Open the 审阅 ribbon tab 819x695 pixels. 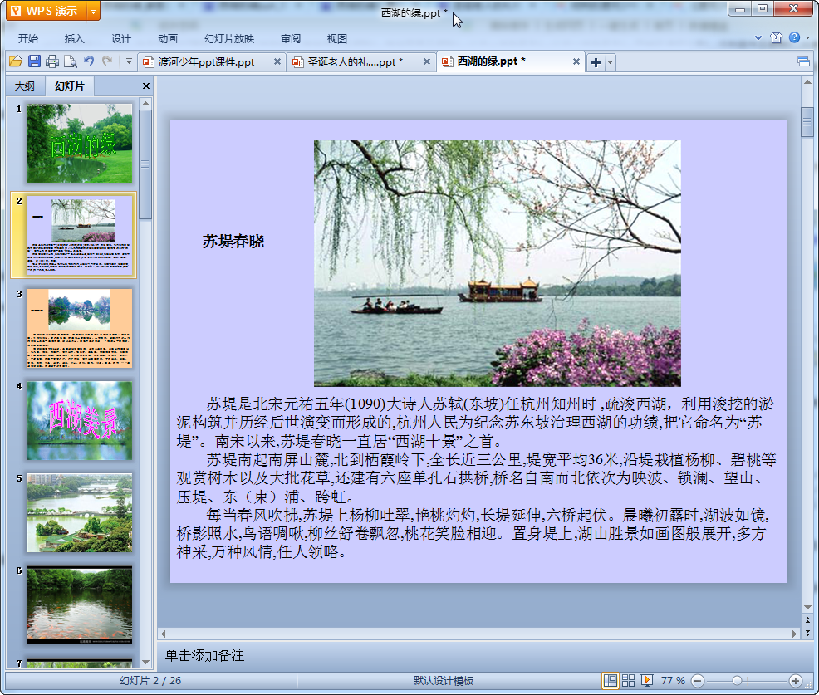(x=291, y=39)
